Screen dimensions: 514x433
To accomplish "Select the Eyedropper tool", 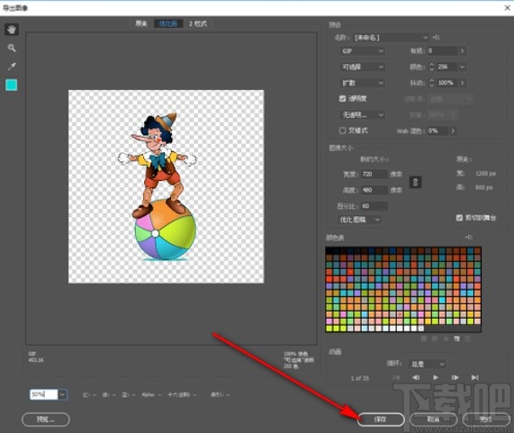I will click(12, 67).
